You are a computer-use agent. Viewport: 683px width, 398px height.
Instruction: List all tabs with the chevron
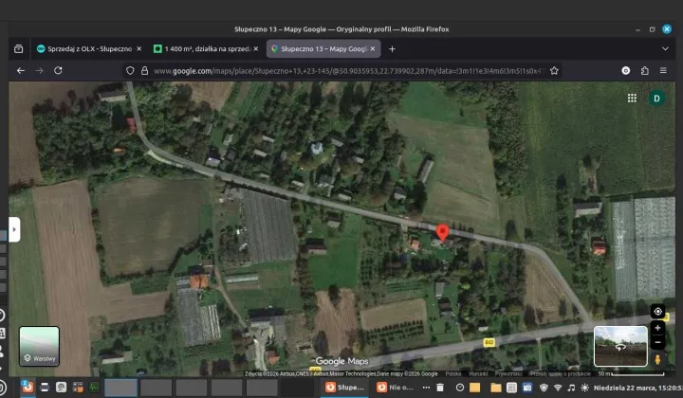665,48
